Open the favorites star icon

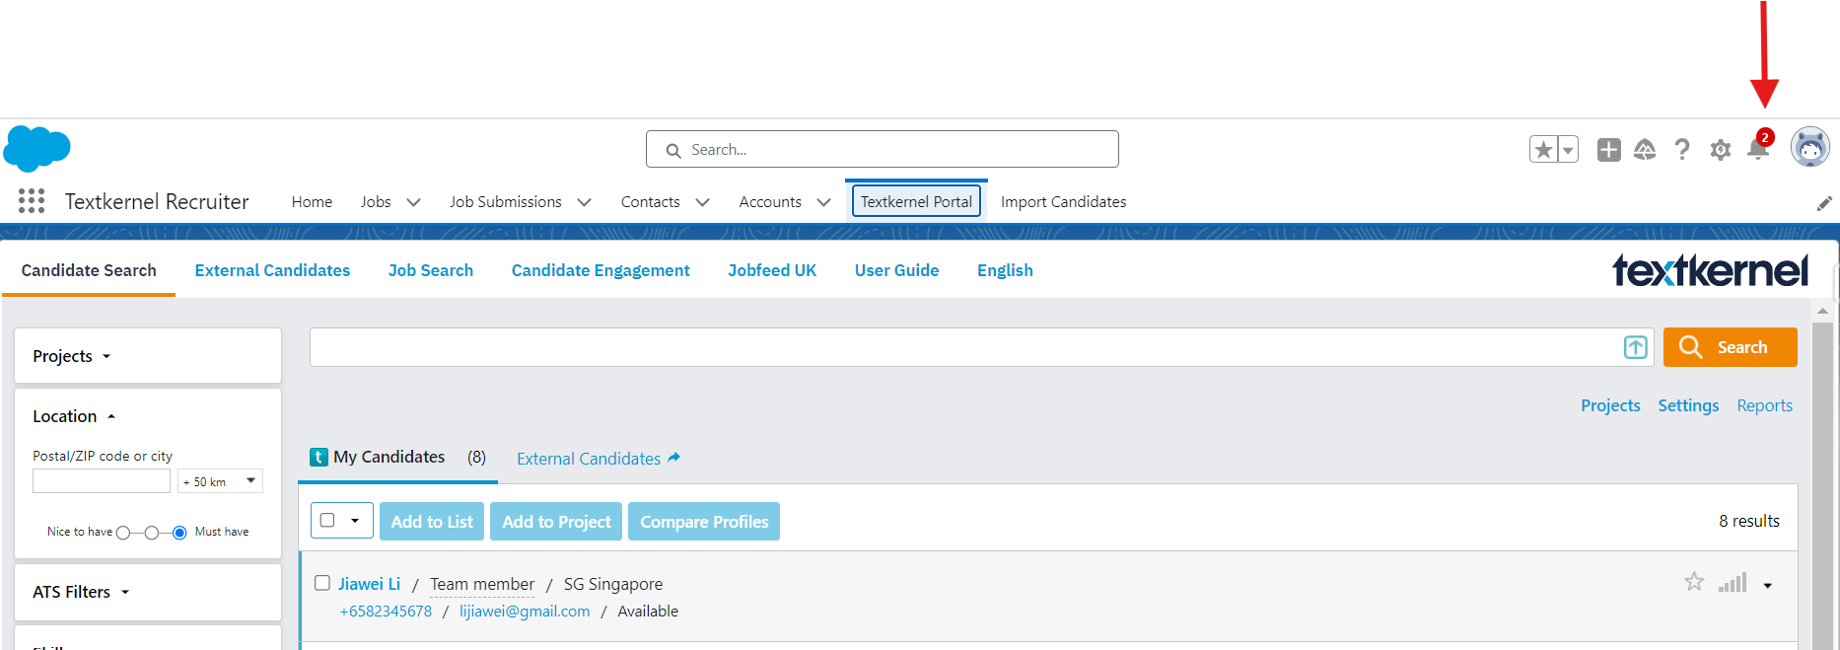1543,149
